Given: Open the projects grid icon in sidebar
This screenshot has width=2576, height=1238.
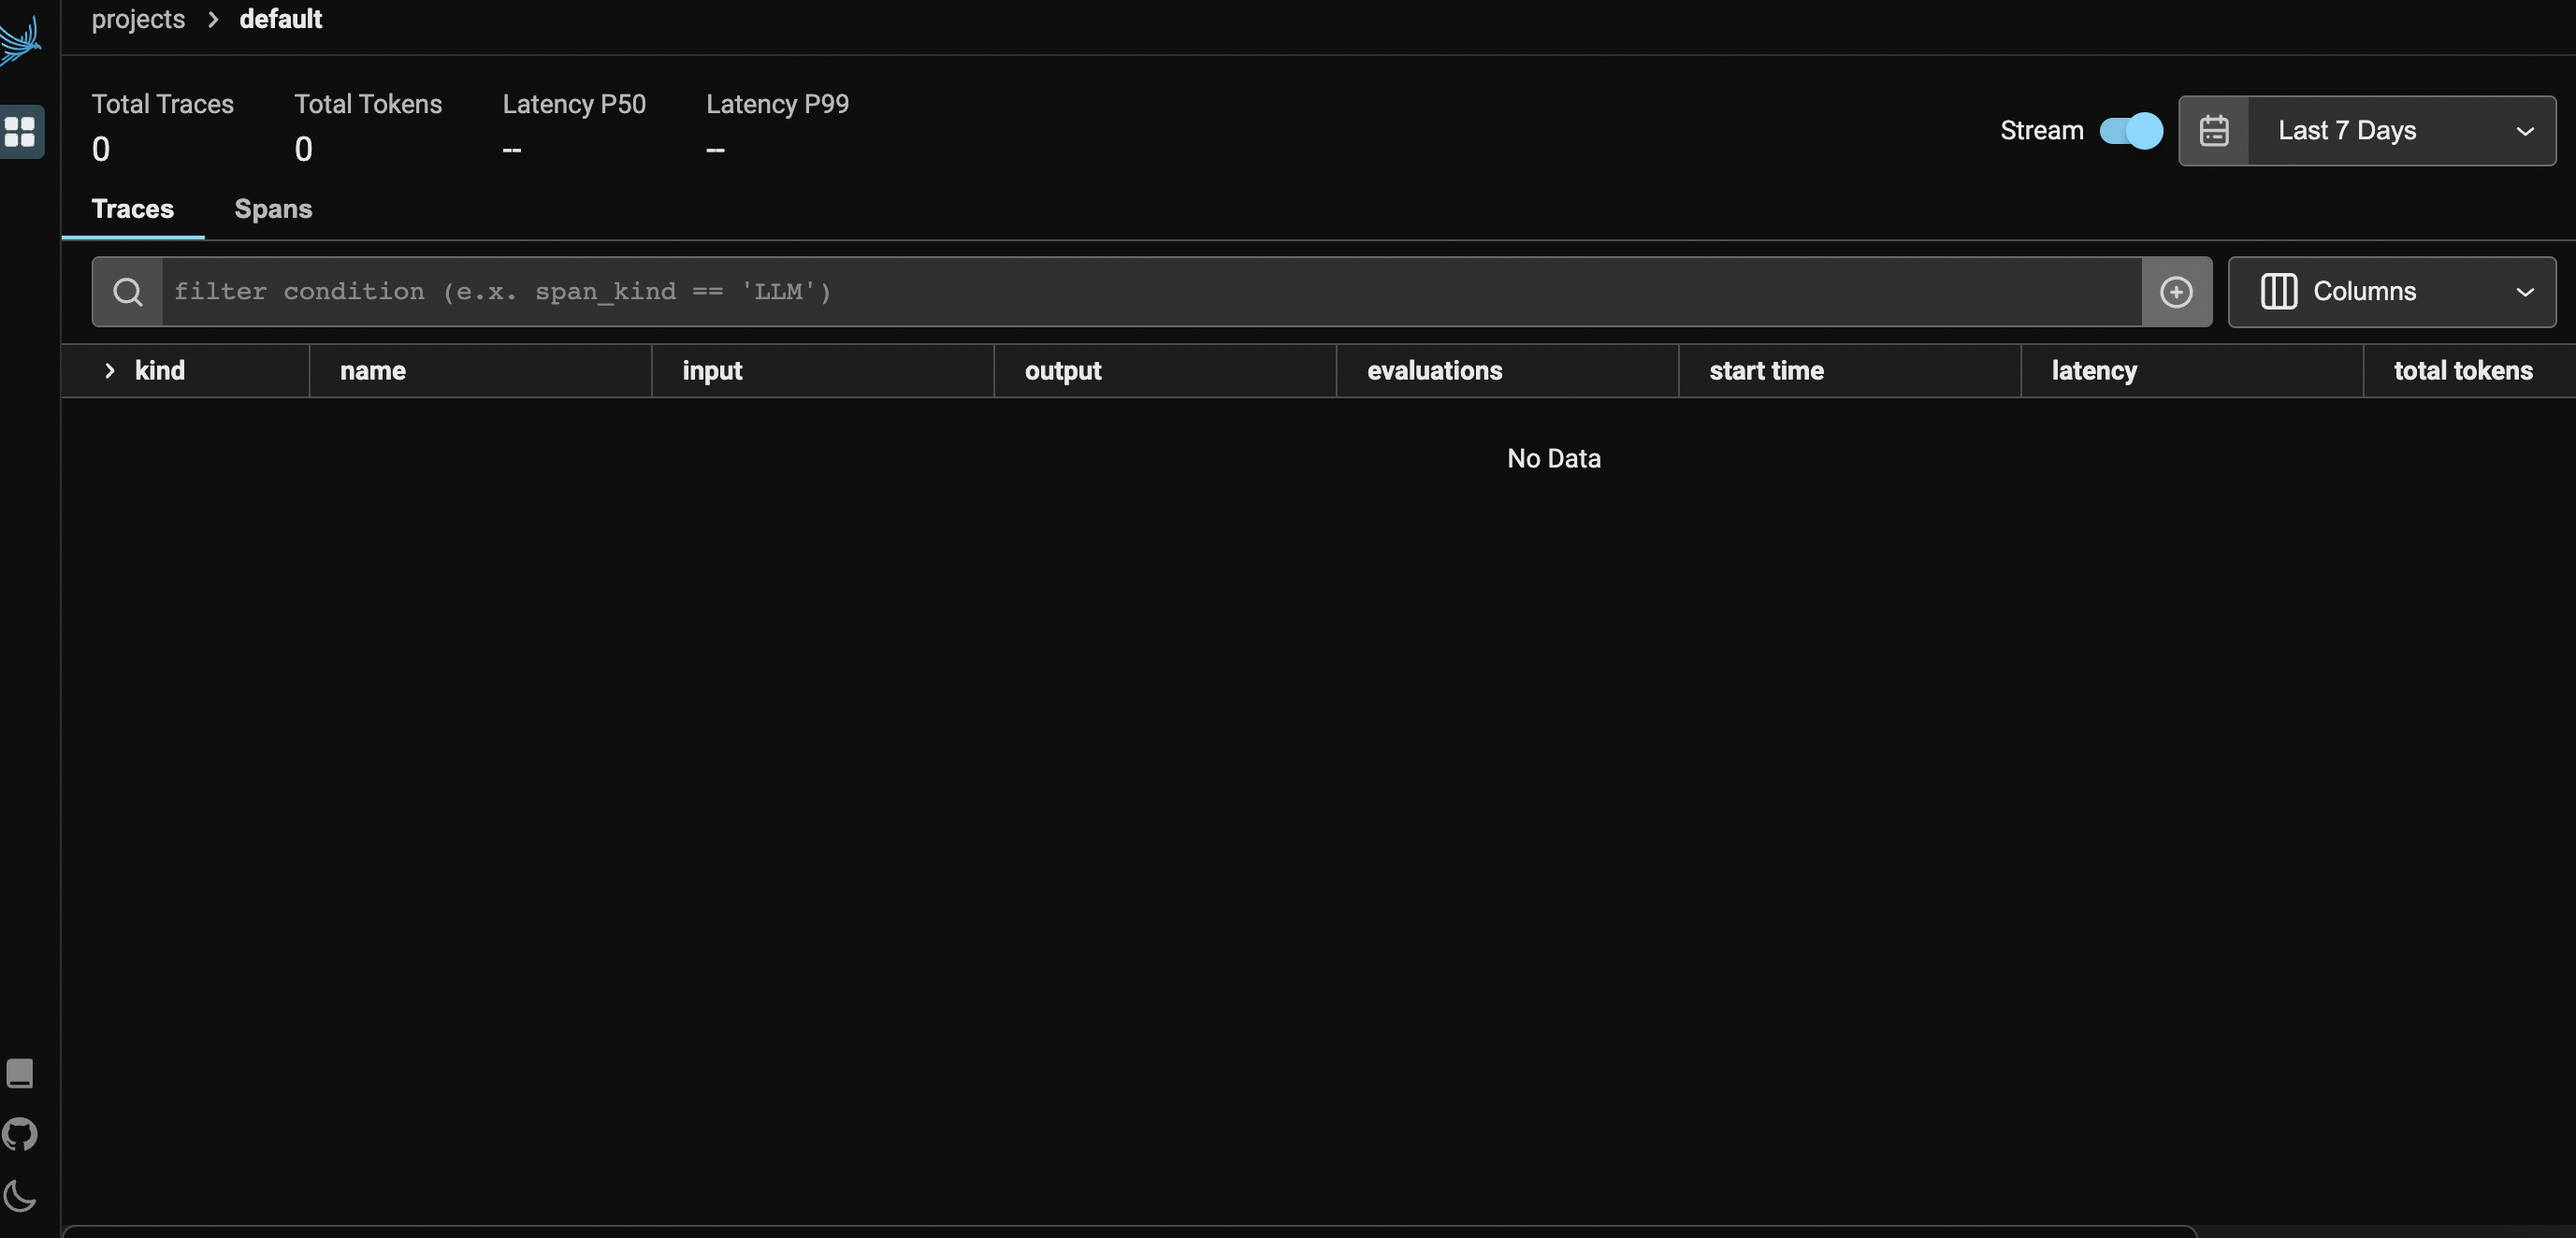Looking at the screenshot, I should (20, 131).
